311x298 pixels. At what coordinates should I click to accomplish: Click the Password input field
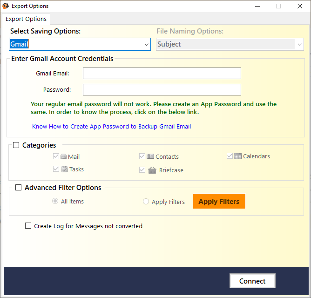point(162,90)
